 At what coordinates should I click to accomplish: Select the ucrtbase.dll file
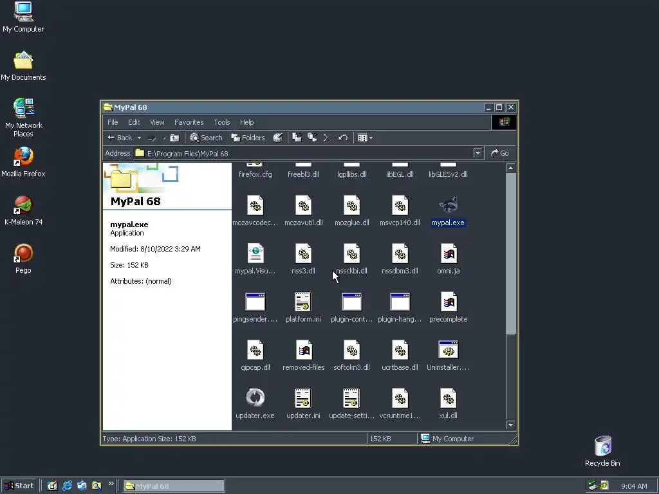coord(400,355)
